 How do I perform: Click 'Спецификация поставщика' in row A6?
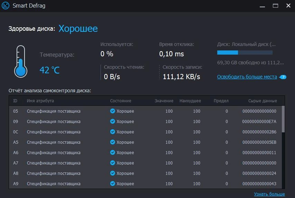pos(54,153)
